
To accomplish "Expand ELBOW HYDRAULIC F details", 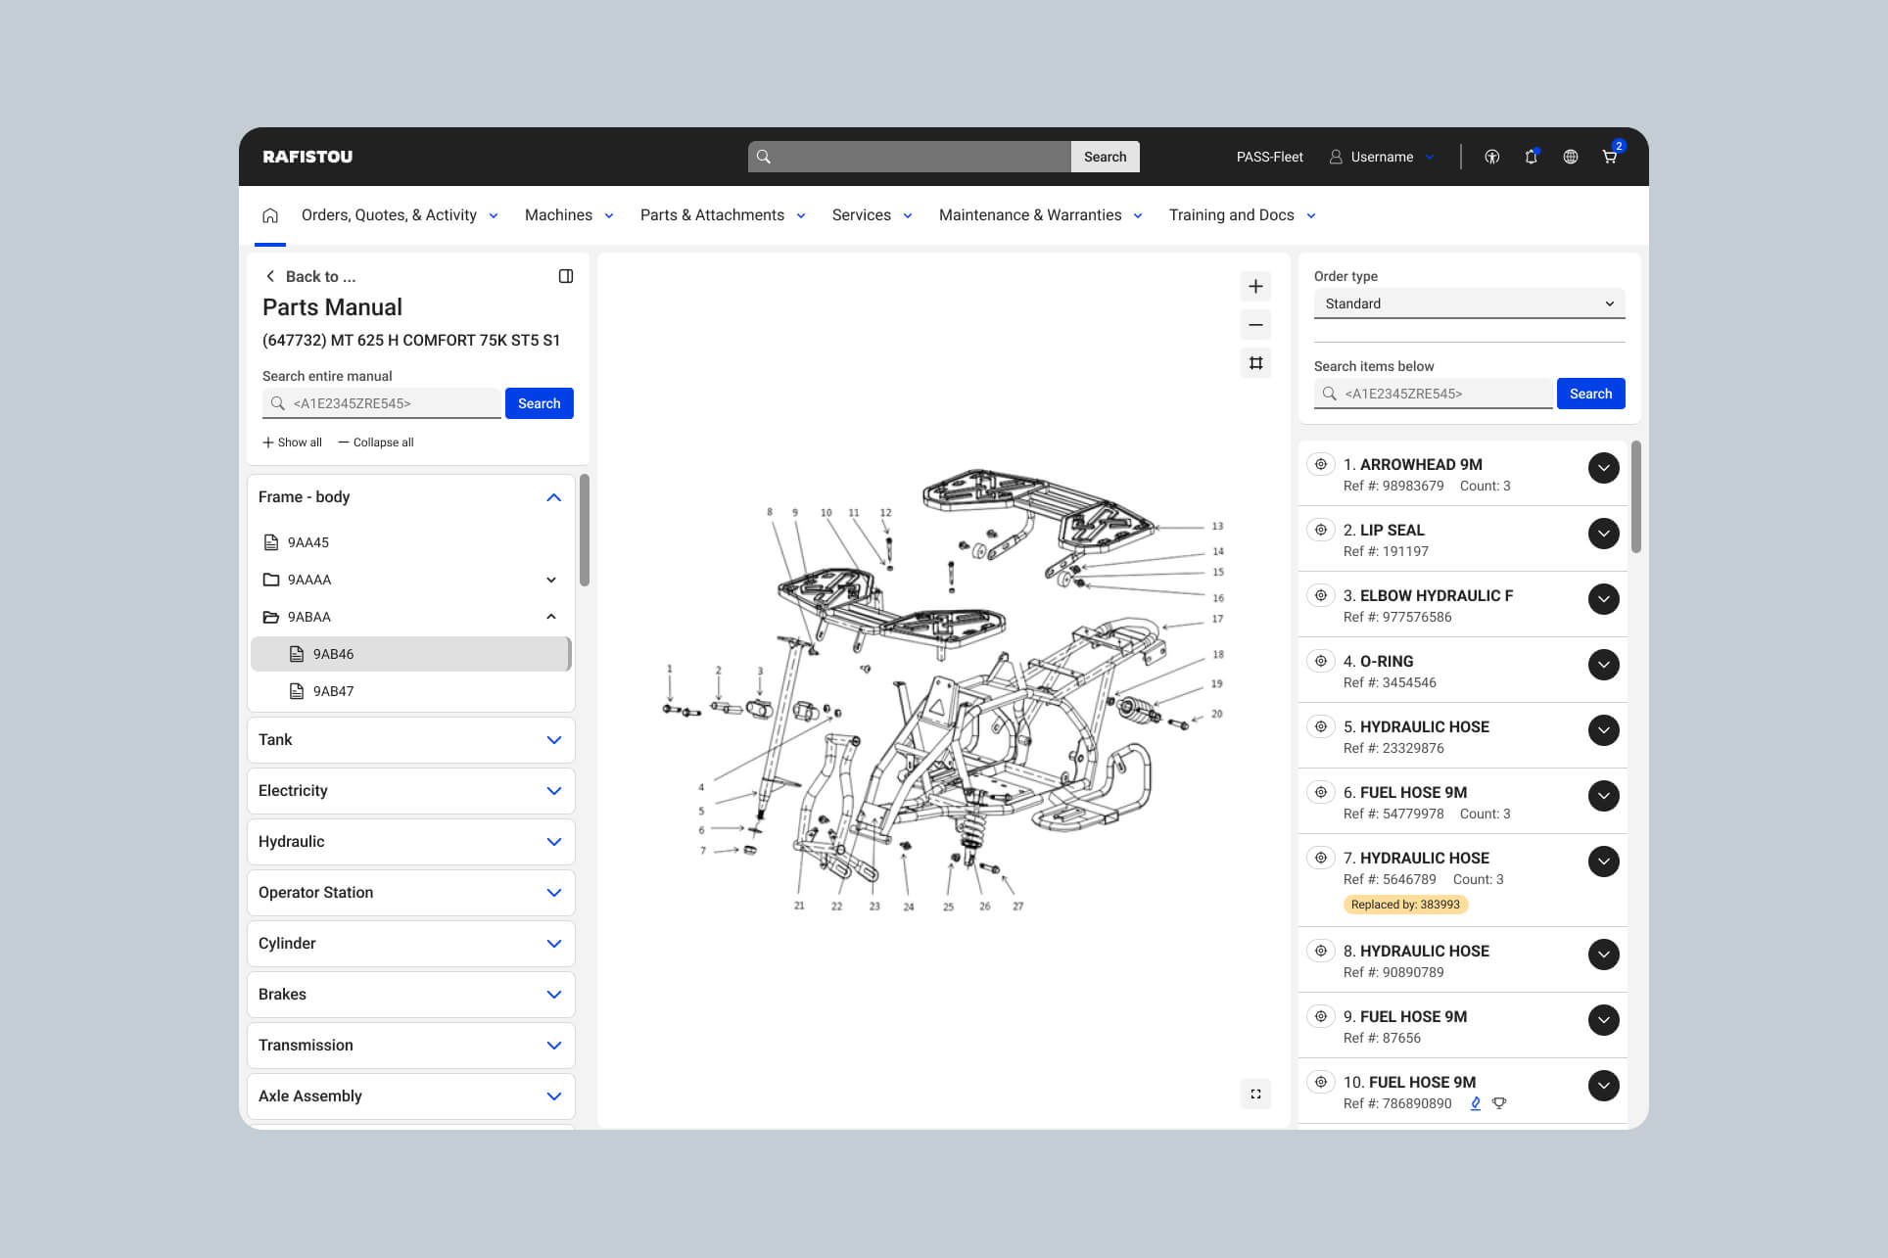I will coord(1603,599).
